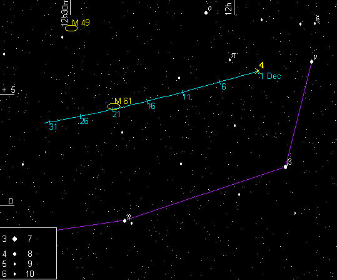Click the 21 date tick near M 61

[x=113, y=109]
